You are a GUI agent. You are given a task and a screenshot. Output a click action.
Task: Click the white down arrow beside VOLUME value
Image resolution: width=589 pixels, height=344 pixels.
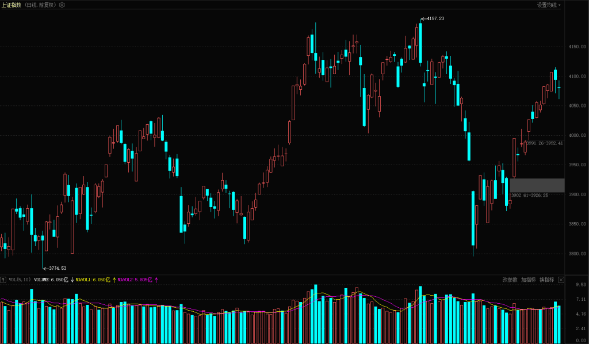pos(72,280)
